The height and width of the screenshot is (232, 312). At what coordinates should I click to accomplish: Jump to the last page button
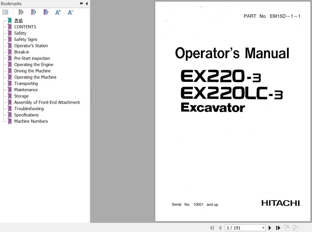tap(278, 228)
